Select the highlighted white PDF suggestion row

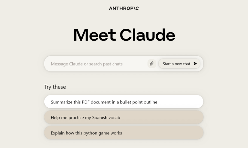(x=124, y=102)
